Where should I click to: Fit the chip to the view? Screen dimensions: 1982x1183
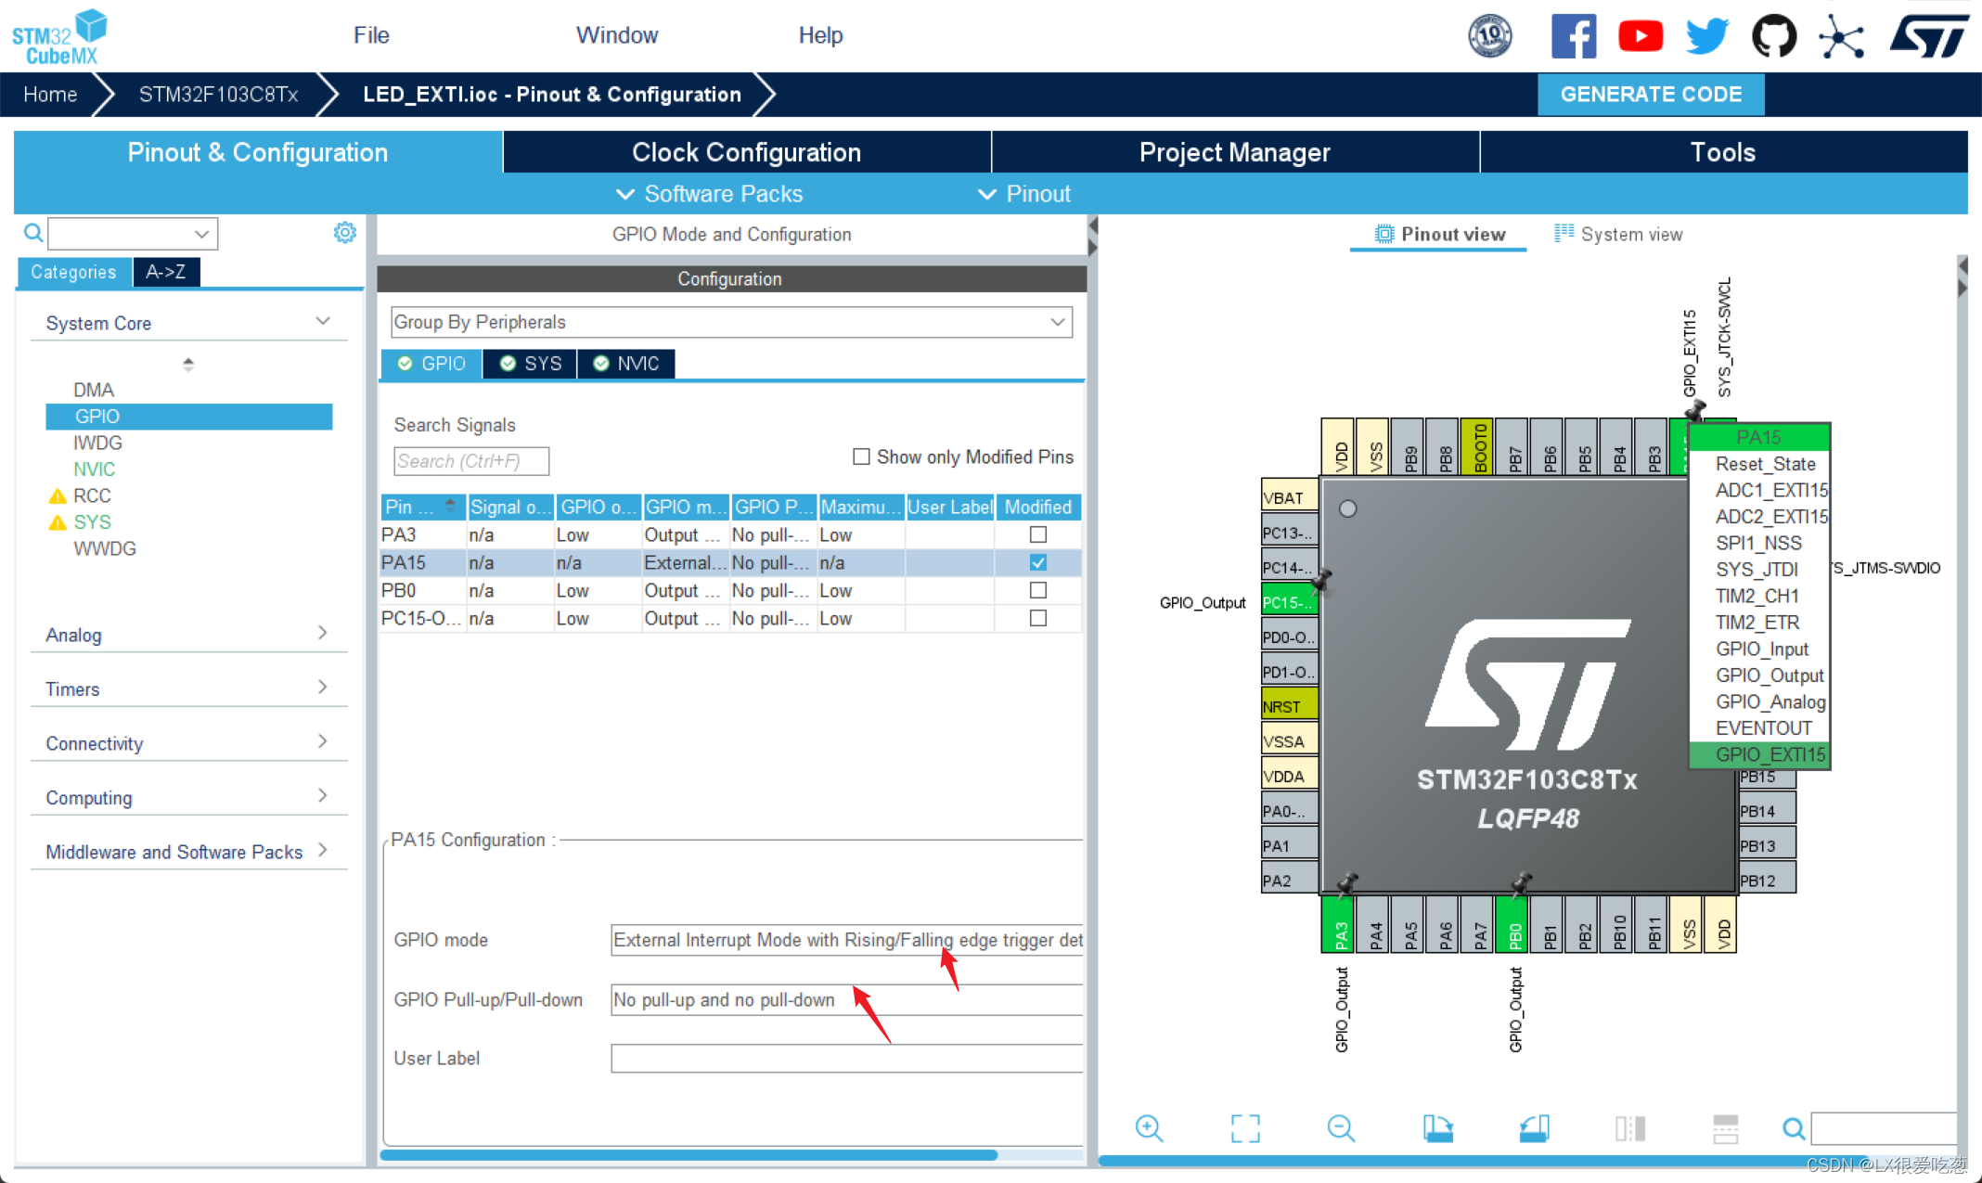(x=1245, y=1128)
